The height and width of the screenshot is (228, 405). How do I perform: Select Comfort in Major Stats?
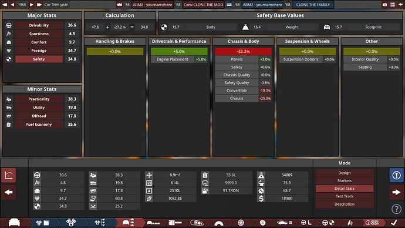39,42
